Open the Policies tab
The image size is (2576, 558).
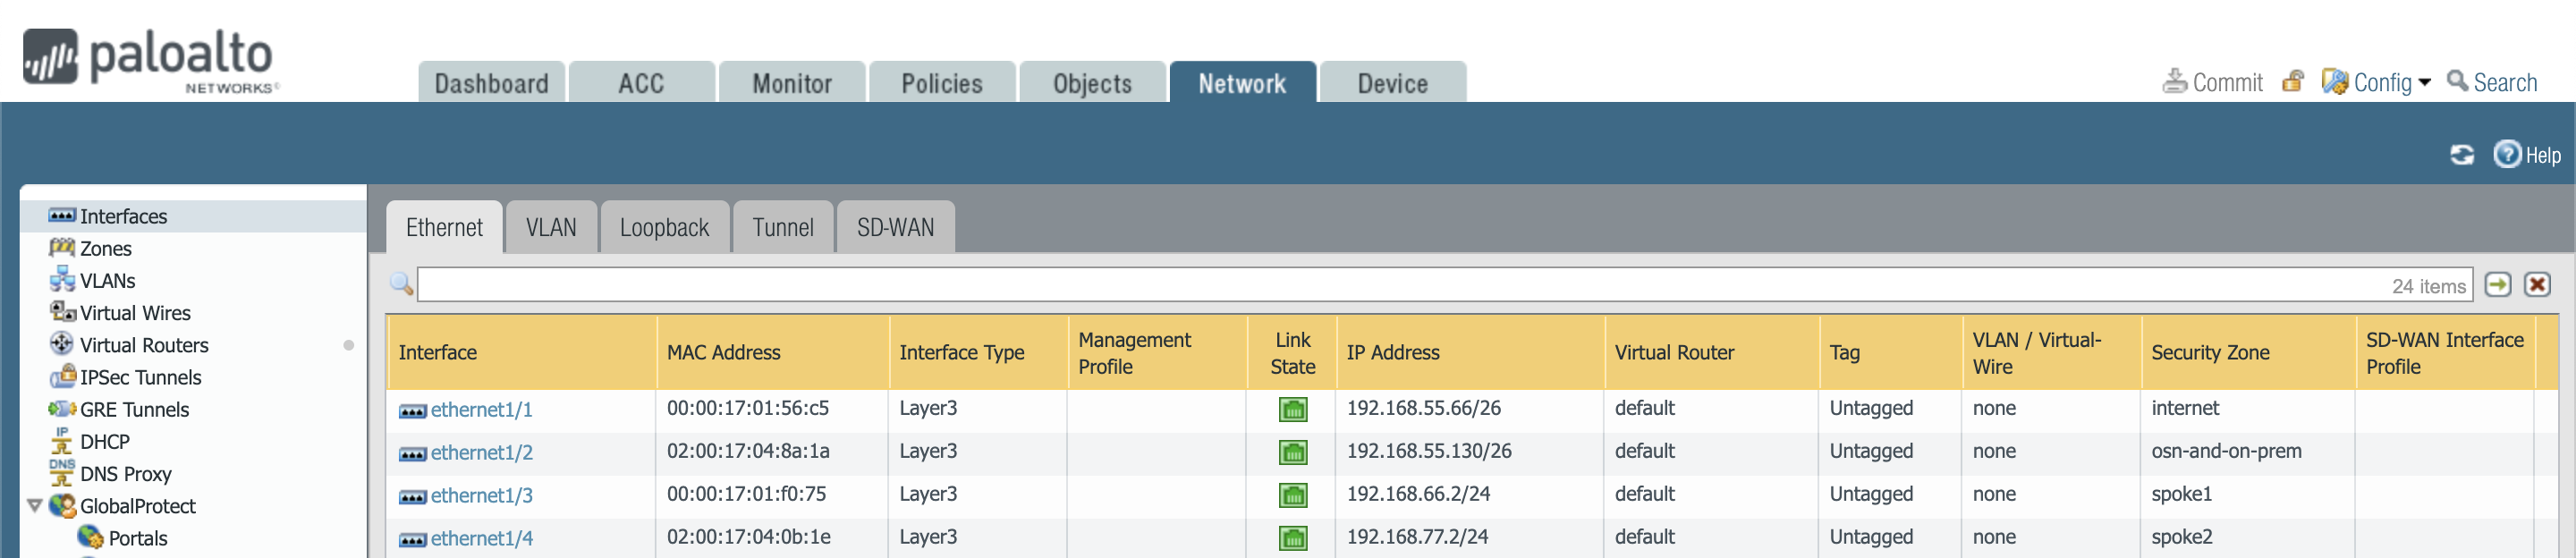pyautogui.click(x=941, y=83)
